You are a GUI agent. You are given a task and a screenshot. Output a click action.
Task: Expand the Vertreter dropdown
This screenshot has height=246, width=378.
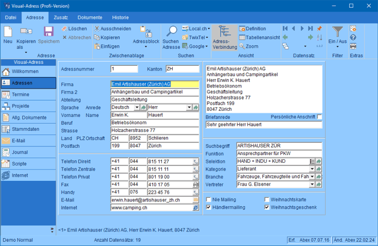pos(312,184)
